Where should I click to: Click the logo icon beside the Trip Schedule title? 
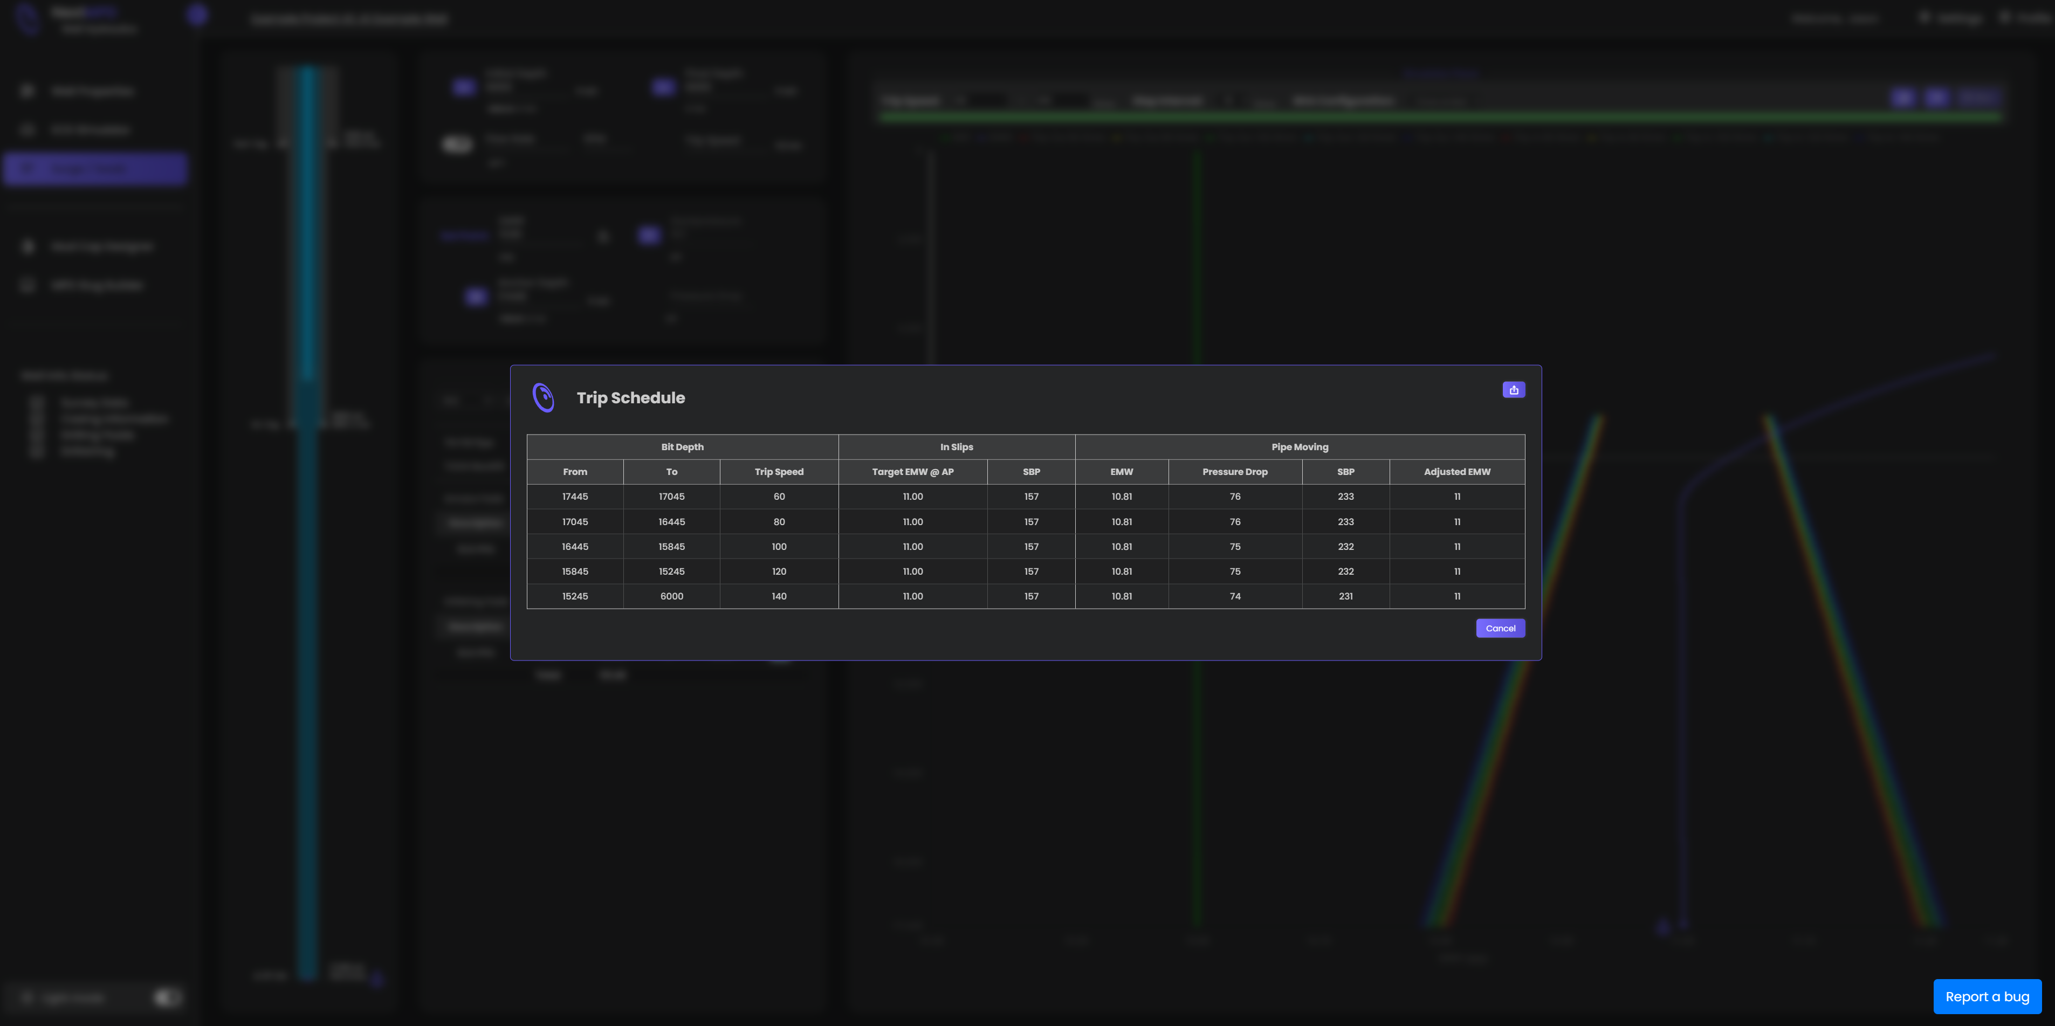point(544,397)
